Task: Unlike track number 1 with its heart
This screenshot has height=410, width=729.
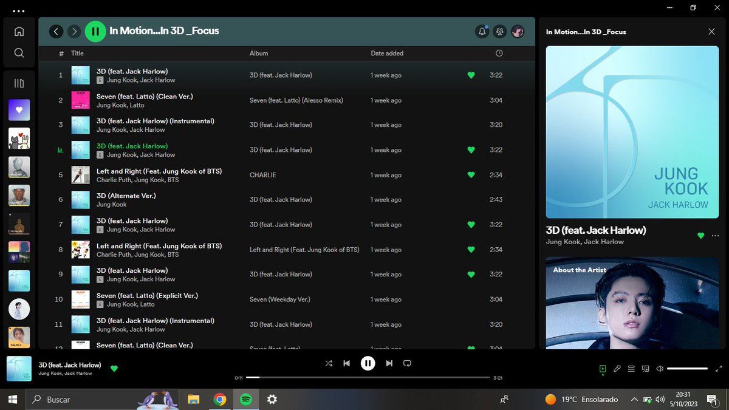Action: [x=471, y=75]
